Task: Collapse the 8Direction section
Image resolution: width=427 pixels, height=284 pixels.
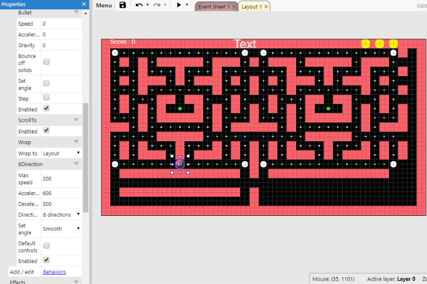Action: click(x=76, y=163)
